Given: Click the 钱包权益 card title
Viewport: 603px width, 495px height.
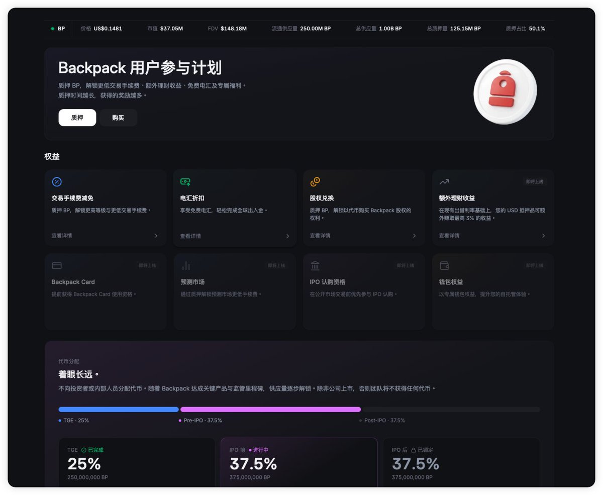Looking at the screenshot, I should pyautogui.click(x=451, y=282).
